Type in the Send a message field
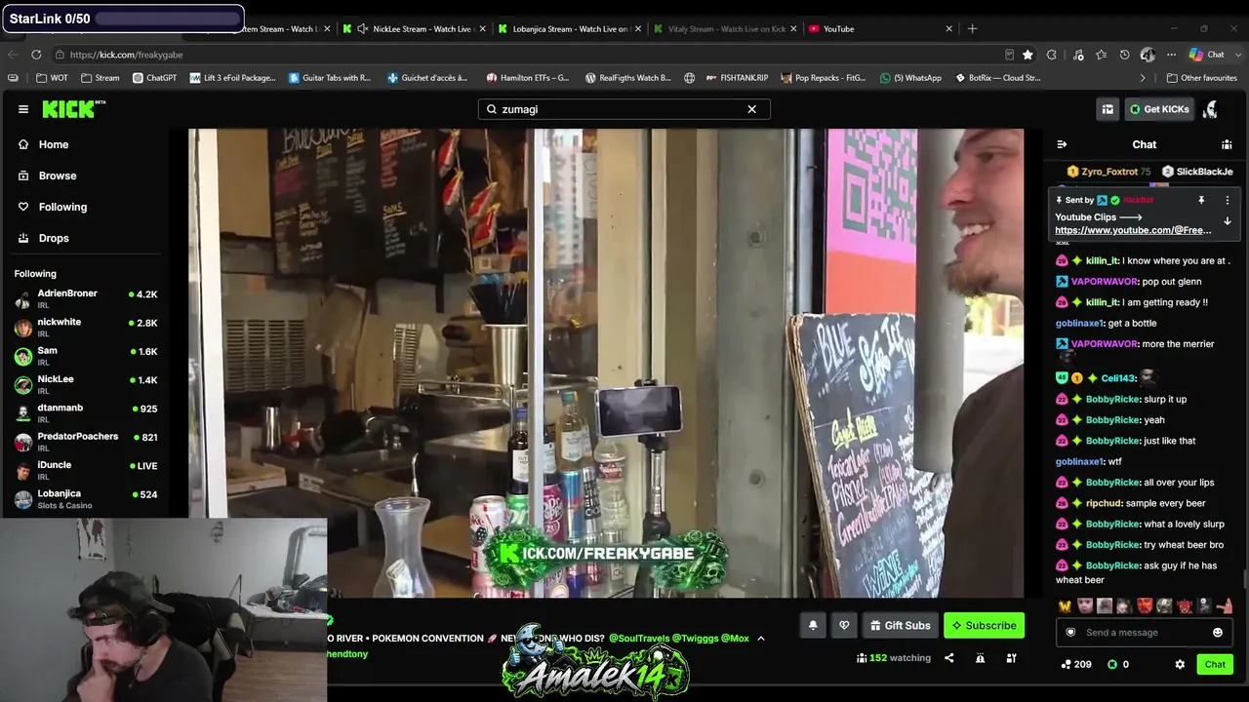Viewport: 1249px width, 702px height. click(x=1144, y=633)
